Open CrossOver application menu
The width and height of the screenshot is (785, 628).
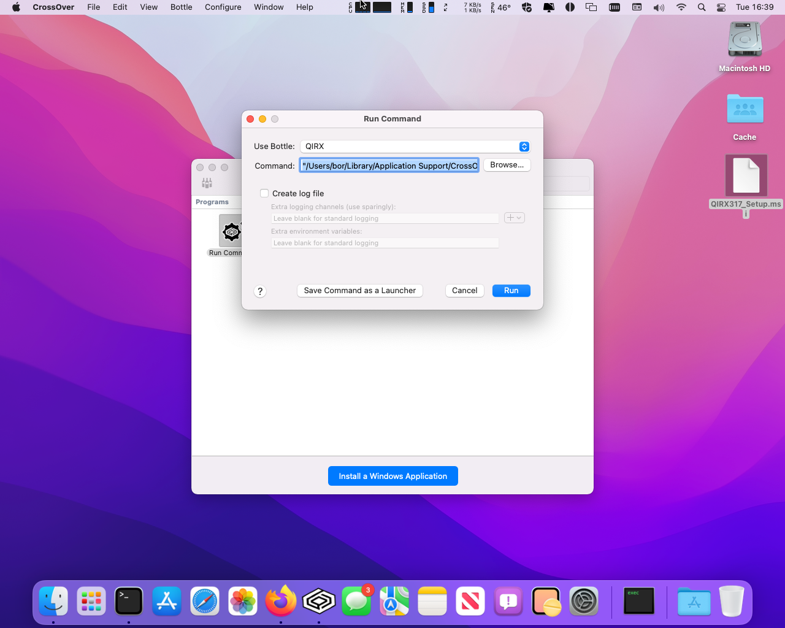tap(53, 7)
